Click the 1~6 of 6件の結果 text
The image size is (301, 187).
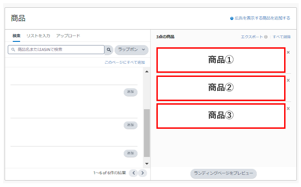coord(109,173)
